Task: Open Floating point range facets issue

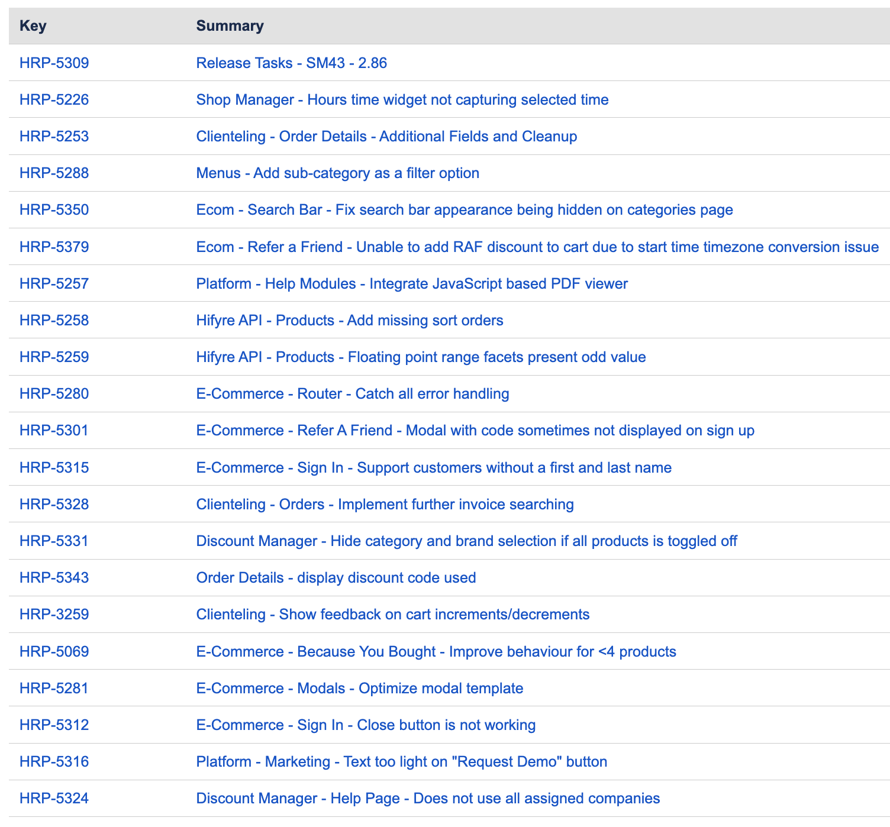Action: click(420, 357)
